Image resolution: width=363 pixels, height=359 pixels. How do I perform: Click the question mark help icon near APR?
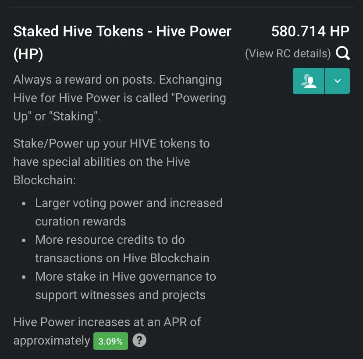139,340
